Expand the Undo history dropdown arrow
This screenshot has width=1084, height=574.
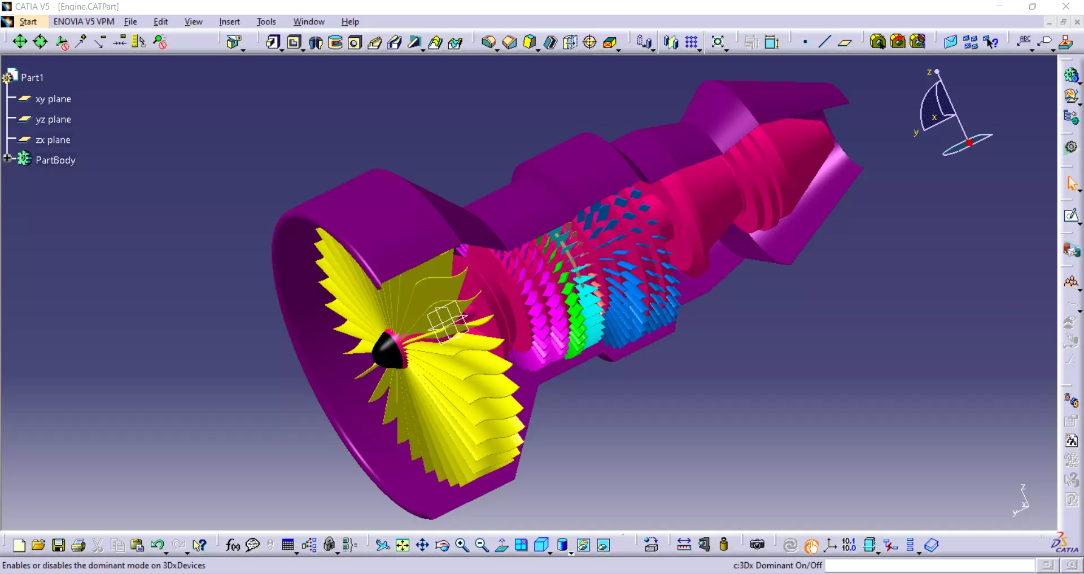click(166, 553)
